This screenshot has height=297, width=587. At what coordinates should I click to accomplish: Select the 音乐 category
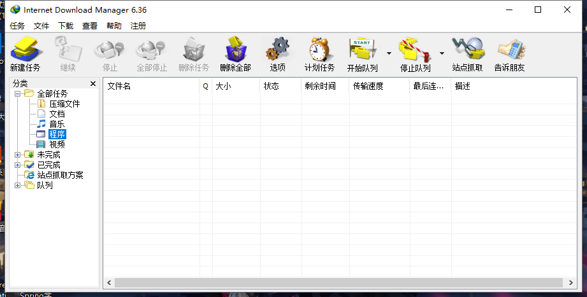click(x=57, y=124)
